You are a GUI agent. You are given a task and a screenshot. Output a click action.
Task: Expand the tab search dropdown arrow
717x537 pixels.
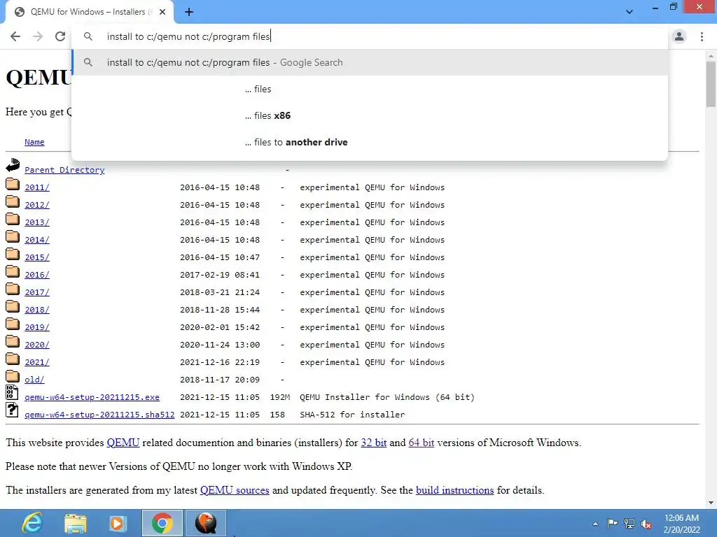[x=629, y=12]
